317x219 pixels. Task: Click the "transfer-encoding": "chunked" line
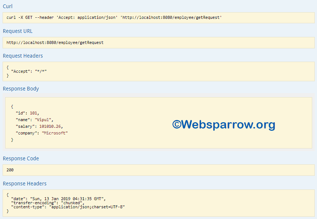click(48, 203)
